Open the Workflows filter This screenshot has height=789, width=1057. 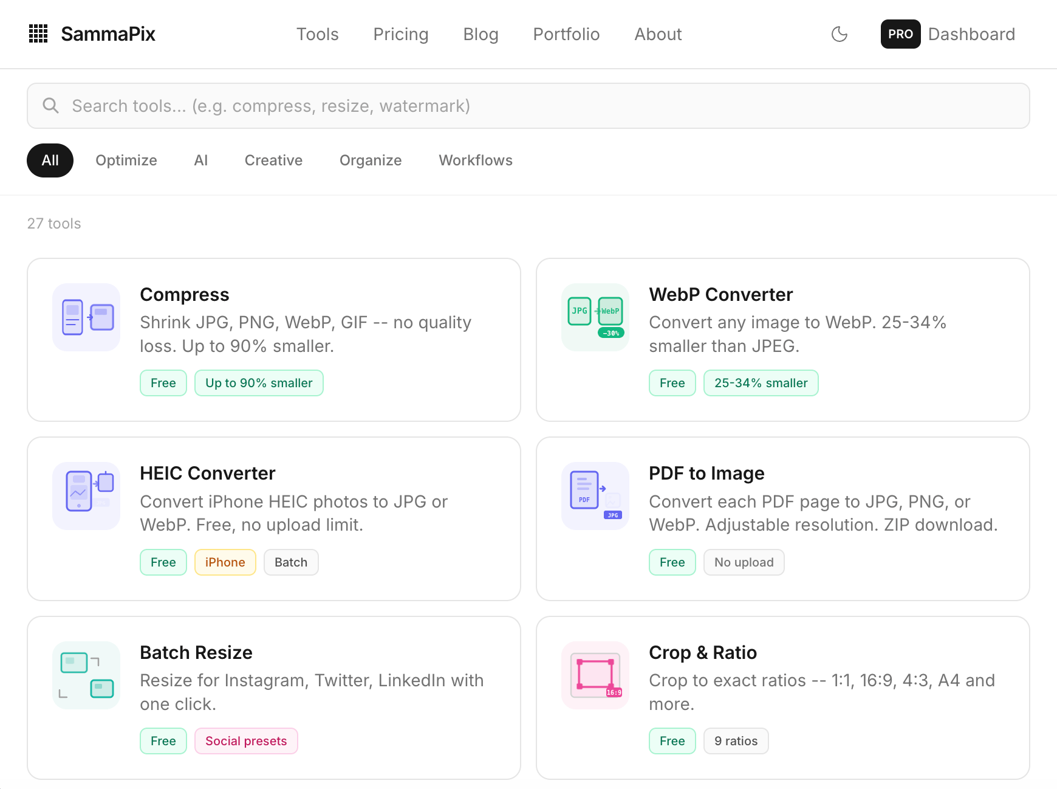click(476, 160)
